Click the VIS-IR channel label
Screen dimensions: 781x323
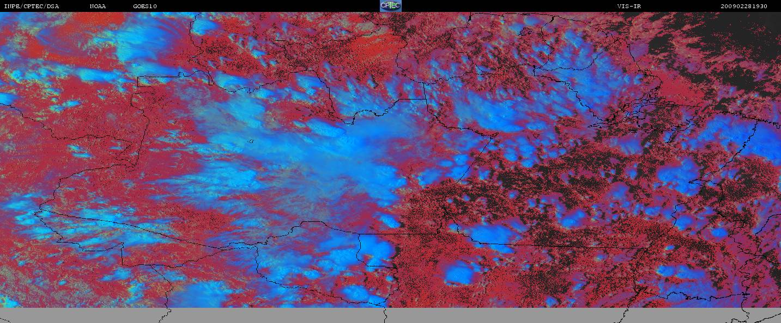631,7
